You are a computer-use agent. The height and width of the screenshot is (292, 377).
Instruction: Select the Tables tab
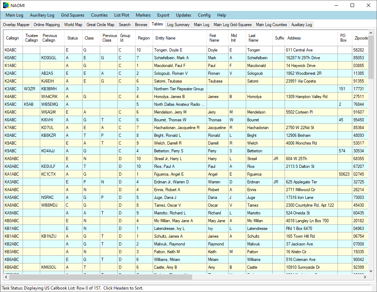tap(157, 24)
